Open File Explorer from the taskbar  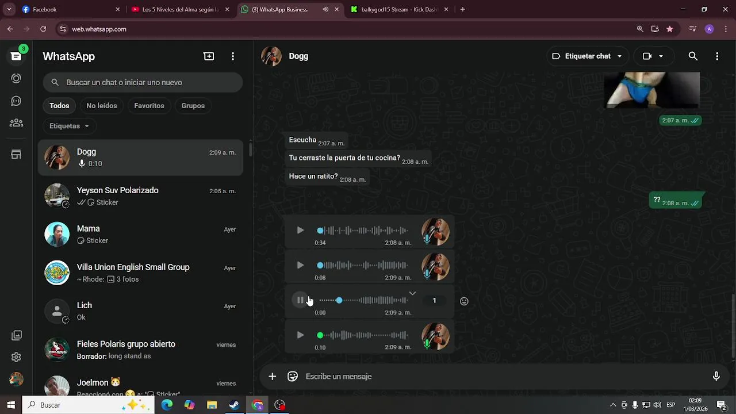(x=212, y=405)
